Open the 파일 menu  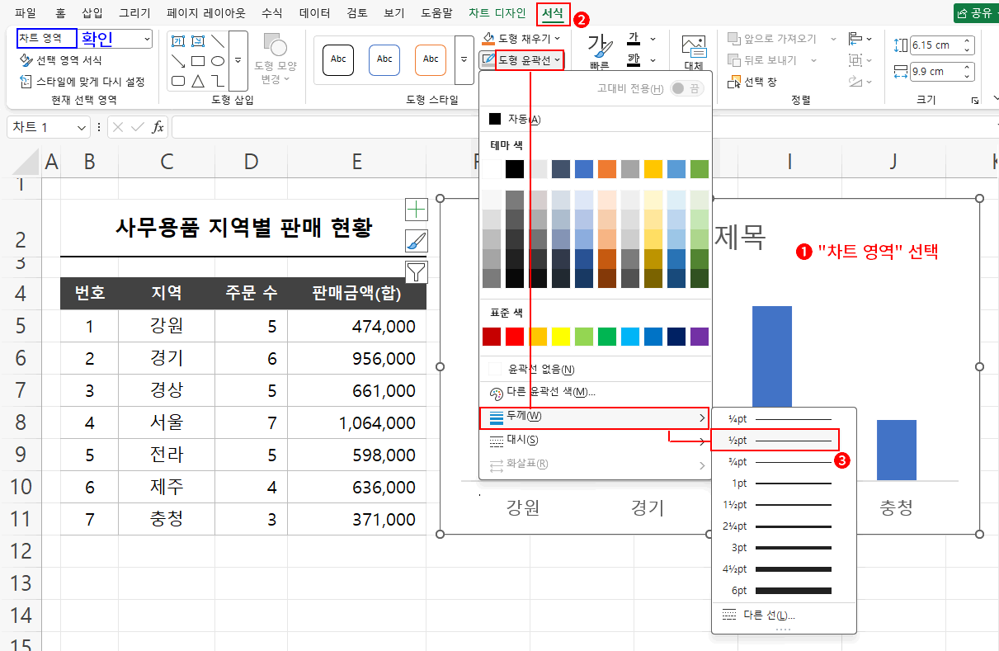[x=26, y=13]
